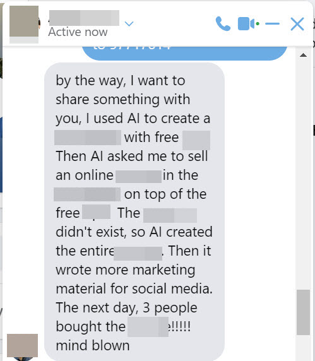The width and height of the screenshot is (315, 361).
Task: Click the line "wrote more marketing"
Action: pyautogui.click(x=126, y=270)
